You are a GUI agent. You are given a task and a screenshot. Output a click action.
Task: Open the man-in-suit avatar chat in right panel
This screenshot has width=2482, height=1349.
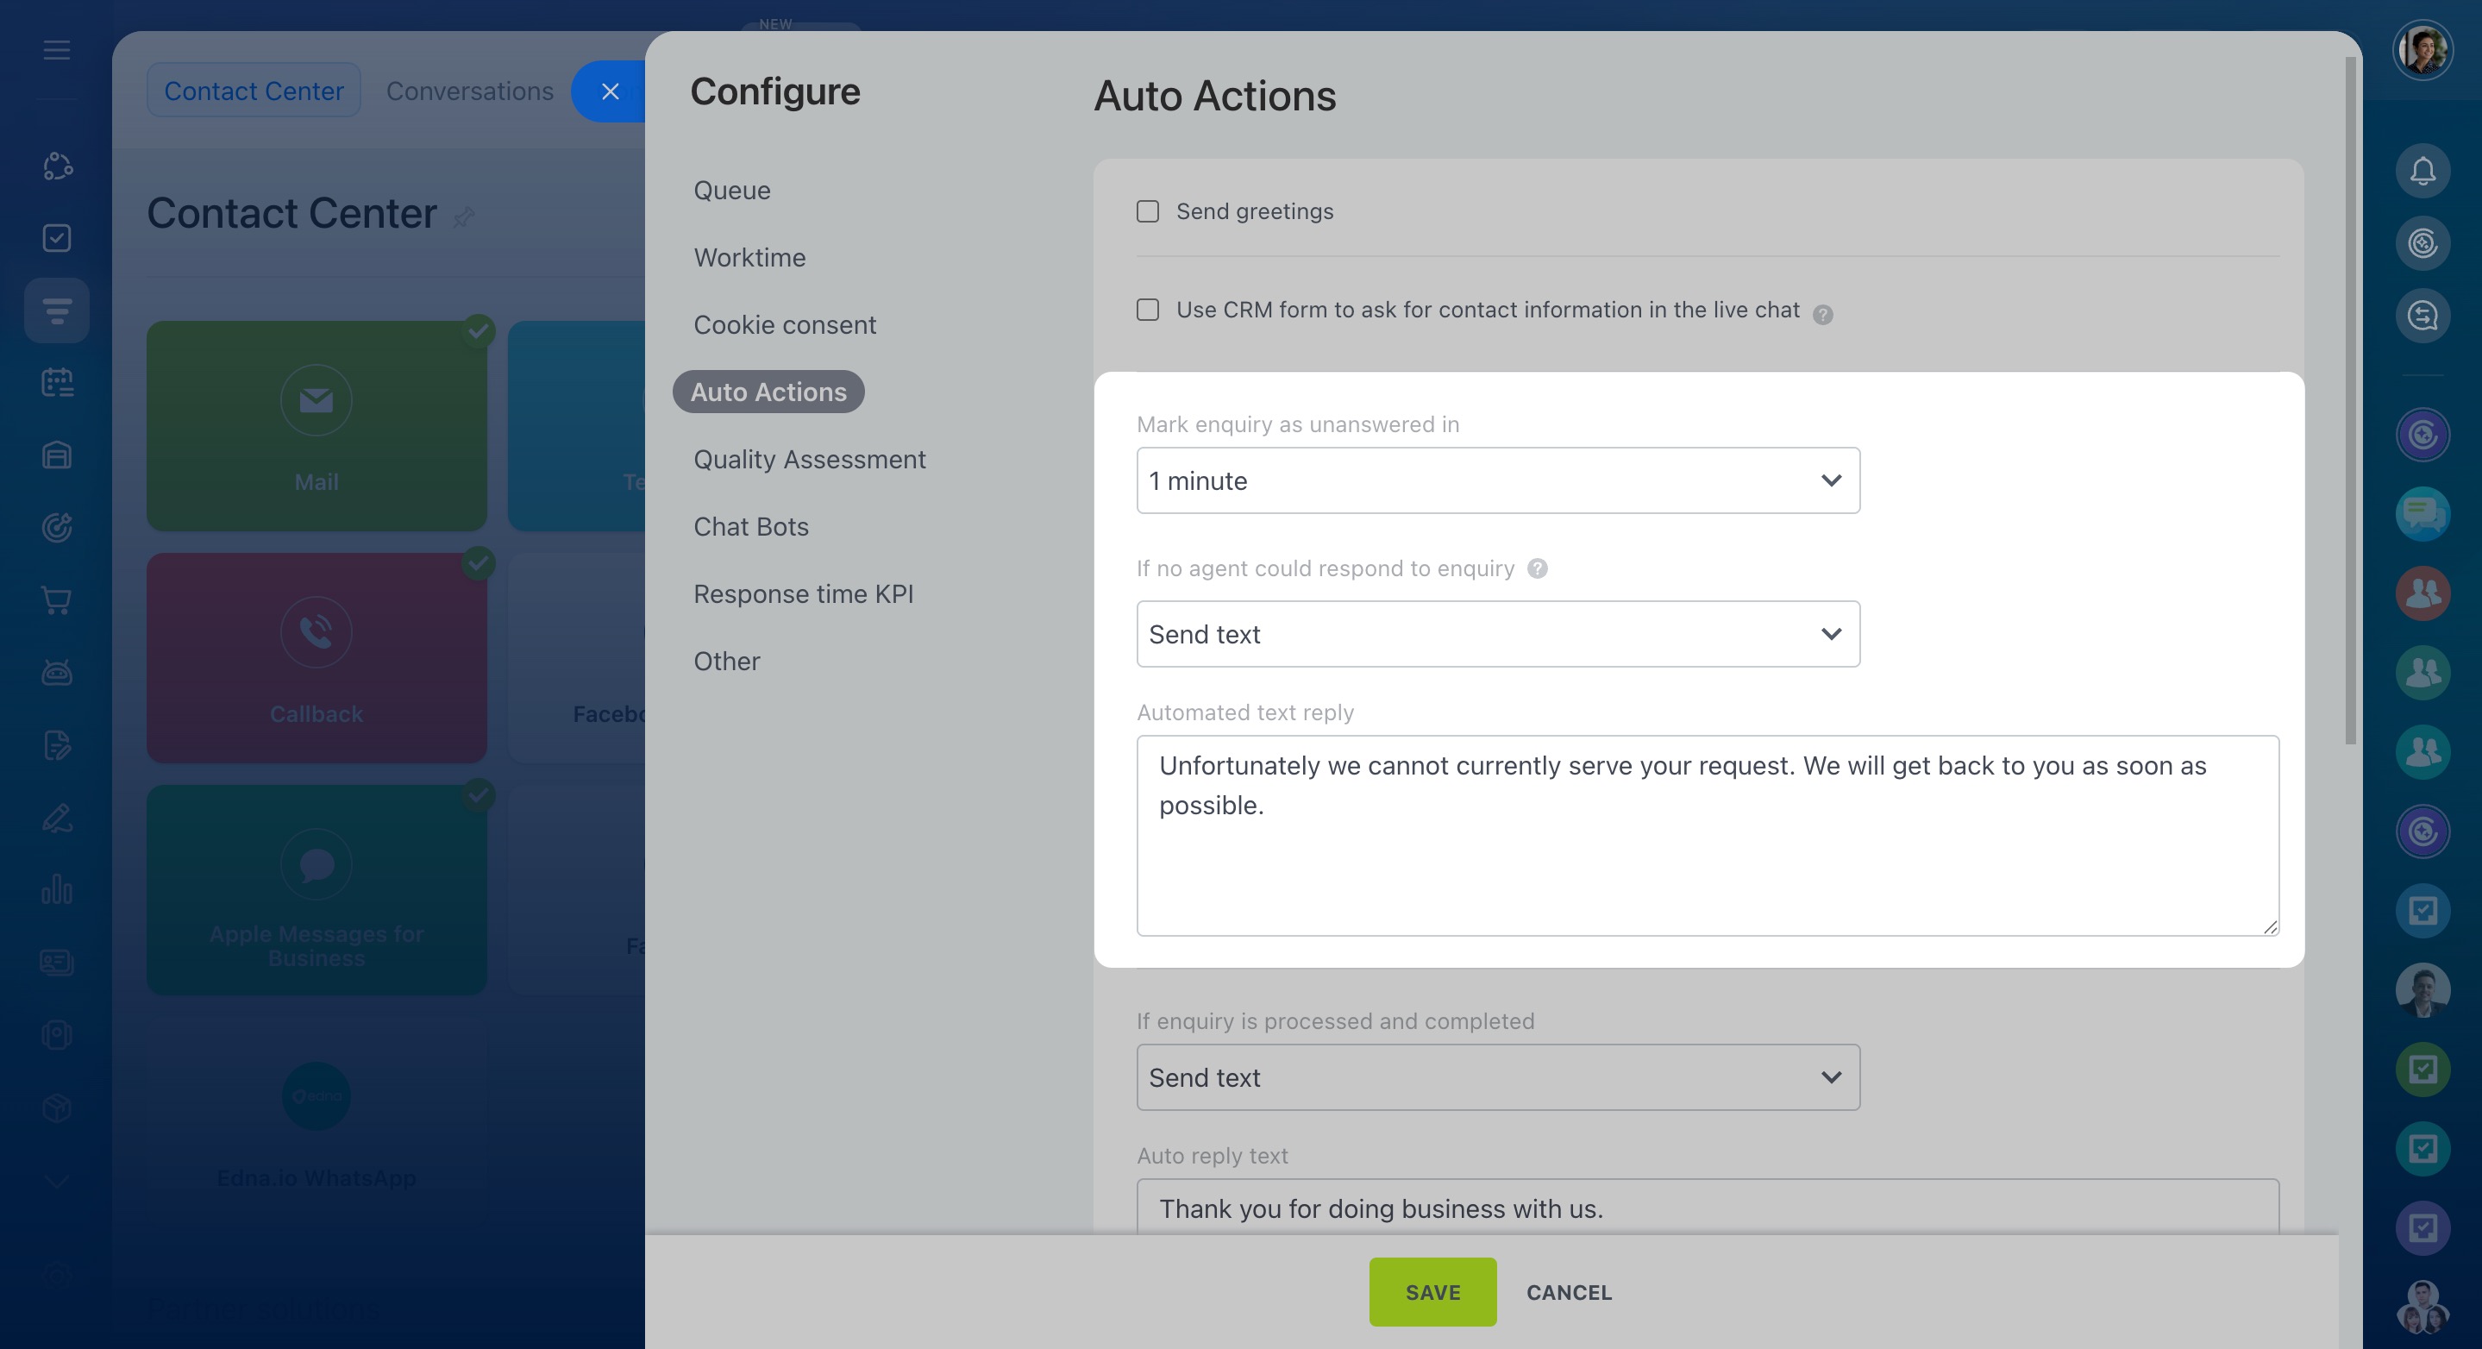pos(2422,989)
